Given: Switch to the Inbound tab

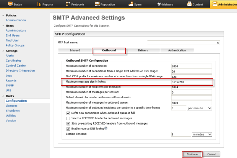Looking at the screenshot, I should point(75,51).
